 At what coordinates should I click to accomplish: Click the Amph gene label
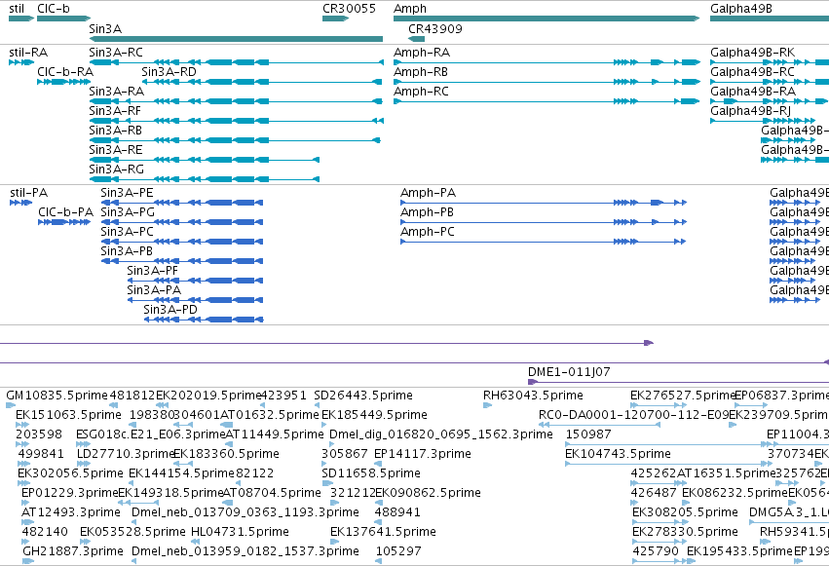point(410,9)
